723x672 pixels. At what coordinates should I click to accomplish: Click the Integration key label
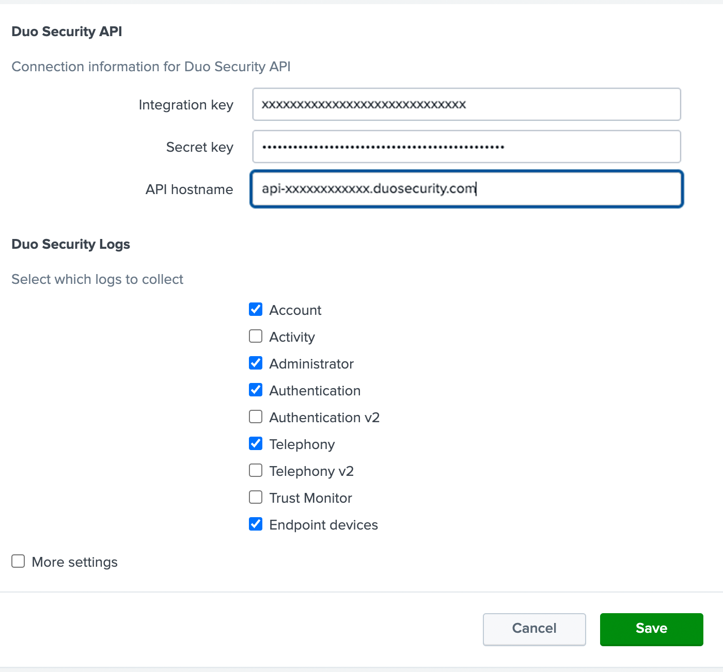[186, 104]
